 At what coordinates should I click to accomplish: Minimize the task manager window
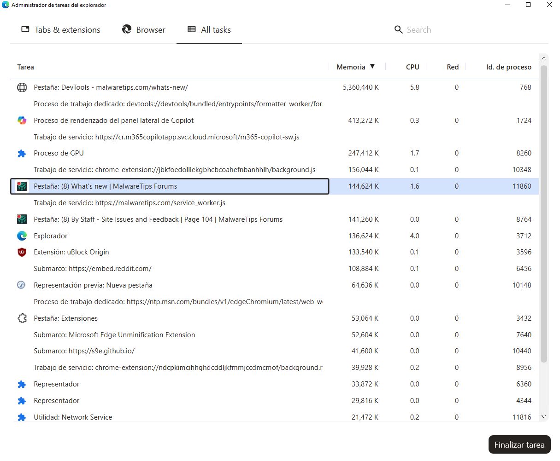click(507, 5)
